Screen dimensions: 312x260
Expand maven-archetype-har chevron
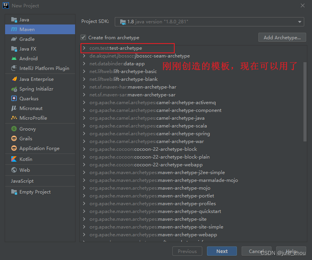pos(84,87)
